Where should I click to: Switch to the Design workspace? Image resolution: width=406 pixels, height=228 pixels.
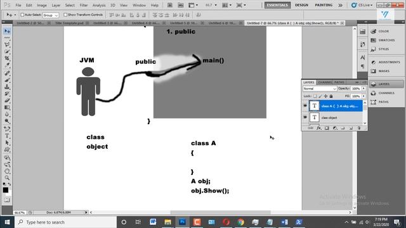tap(302, 5)
